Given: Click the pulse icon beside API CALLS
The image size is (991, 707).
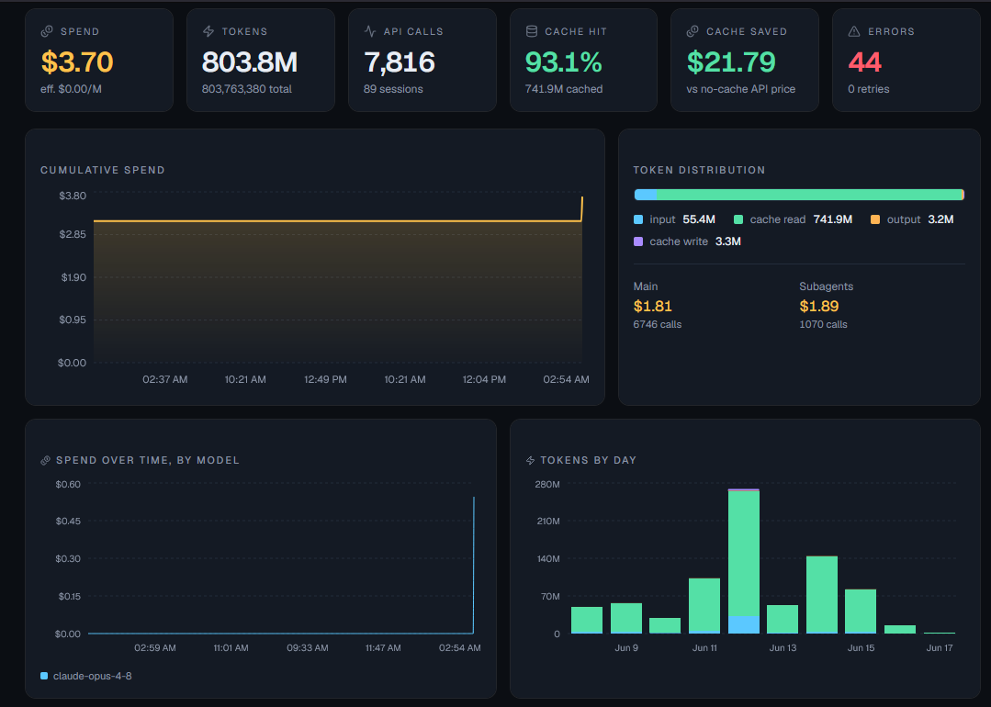Looking at the screenshot, I should click(x=370, y=31).
